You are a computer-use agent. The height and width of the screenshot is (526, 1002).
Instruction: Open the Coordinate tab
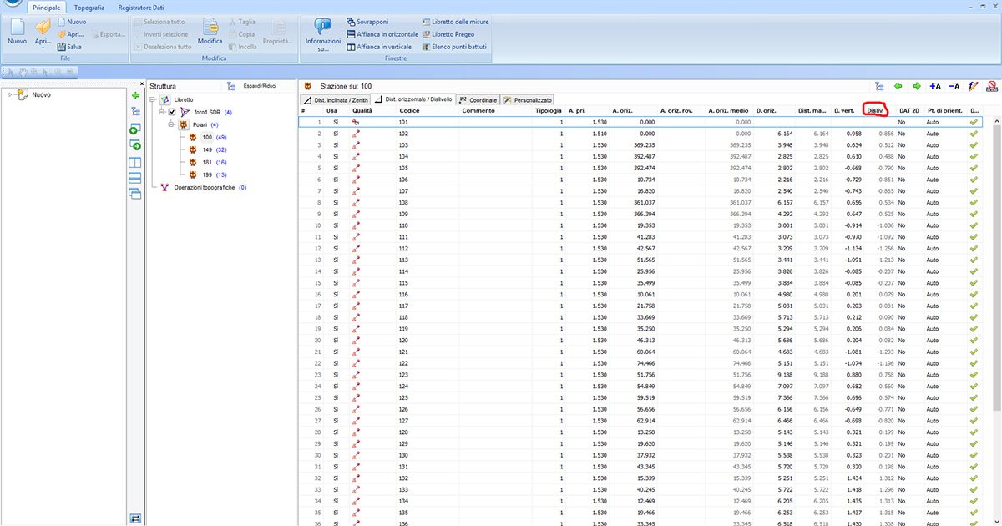pos(478,99)
